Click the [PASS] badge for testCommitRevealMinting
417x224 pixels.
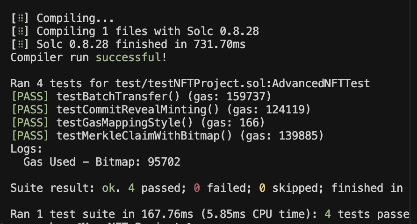tap(29, 110)
